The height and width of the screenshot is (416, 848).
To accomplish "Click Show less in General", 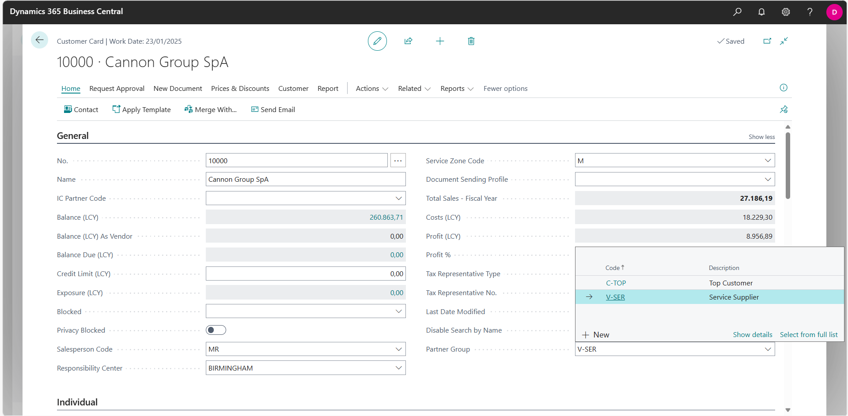I will [761, 137].
